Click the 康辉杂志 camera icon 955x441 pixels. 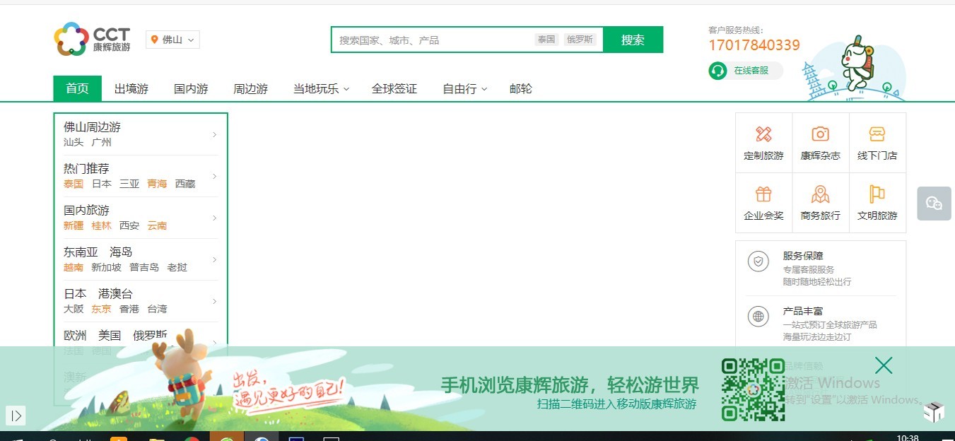(x=820, y=134)
